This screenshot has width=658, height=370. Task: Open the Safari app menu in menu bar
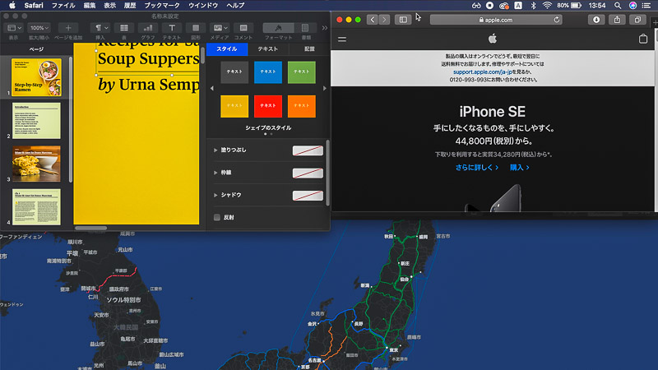[x=34, y=6]
